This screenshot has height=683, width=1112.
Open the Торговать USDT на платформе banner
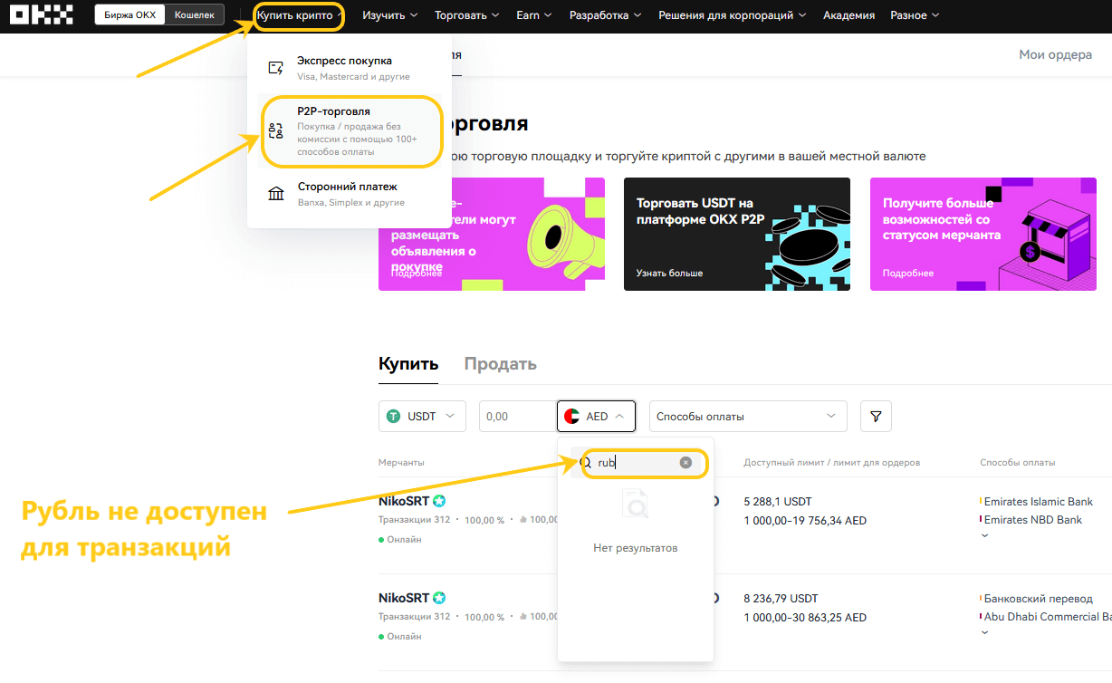click(737, 234)
